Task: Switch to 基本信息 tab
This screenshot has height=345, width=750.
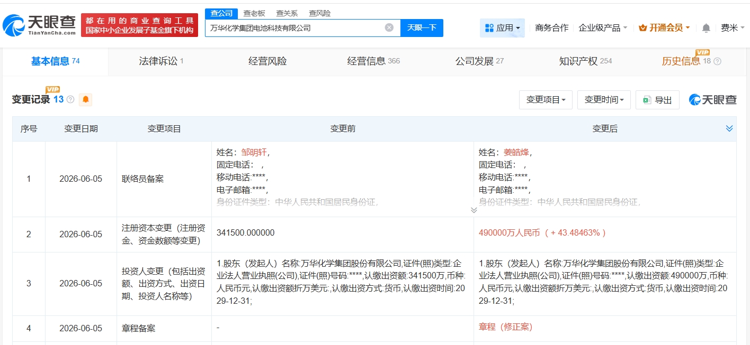Action: (x=55, y=61)
